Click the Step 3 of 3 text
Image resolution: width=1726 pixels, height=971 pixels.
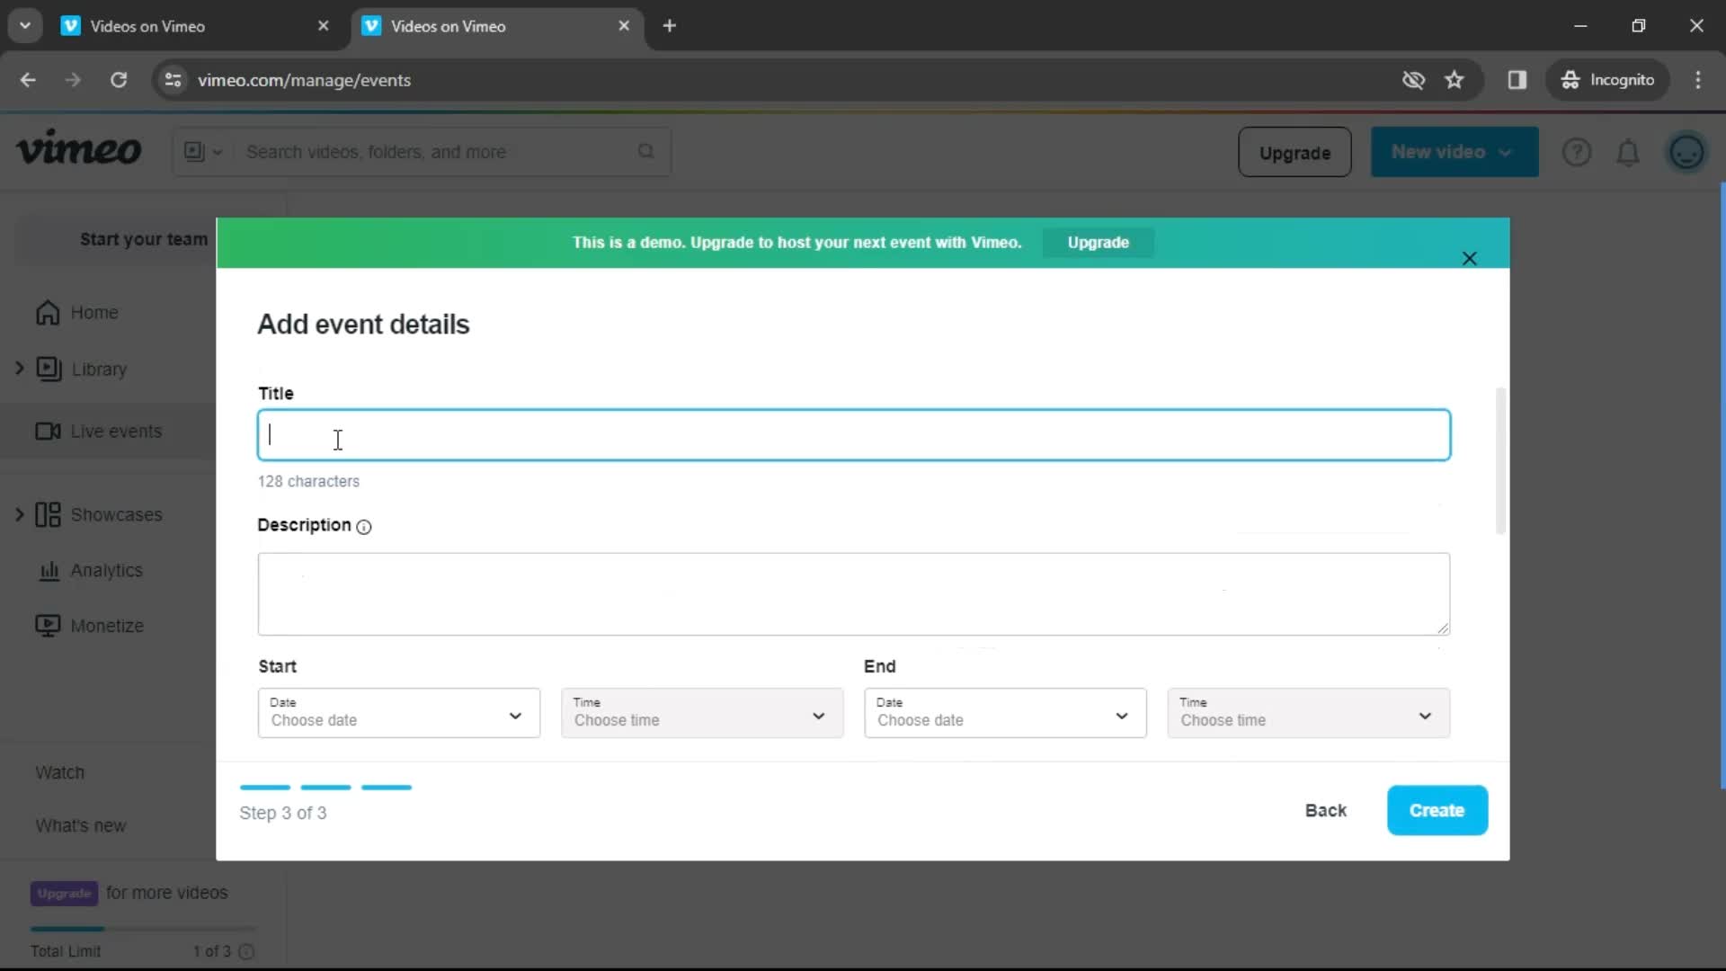pyautogui.click(x=283, y=813)
